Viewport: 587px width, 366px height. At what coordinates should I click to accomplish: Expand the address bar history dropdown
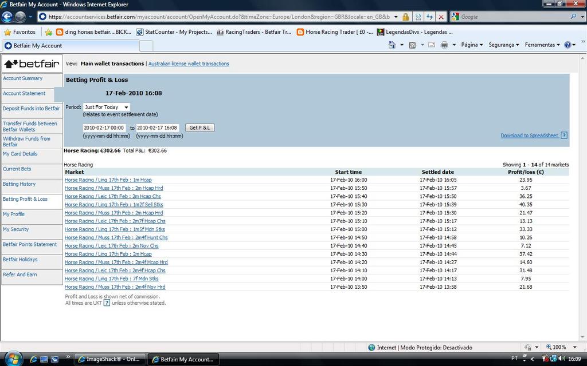point(396,17)
